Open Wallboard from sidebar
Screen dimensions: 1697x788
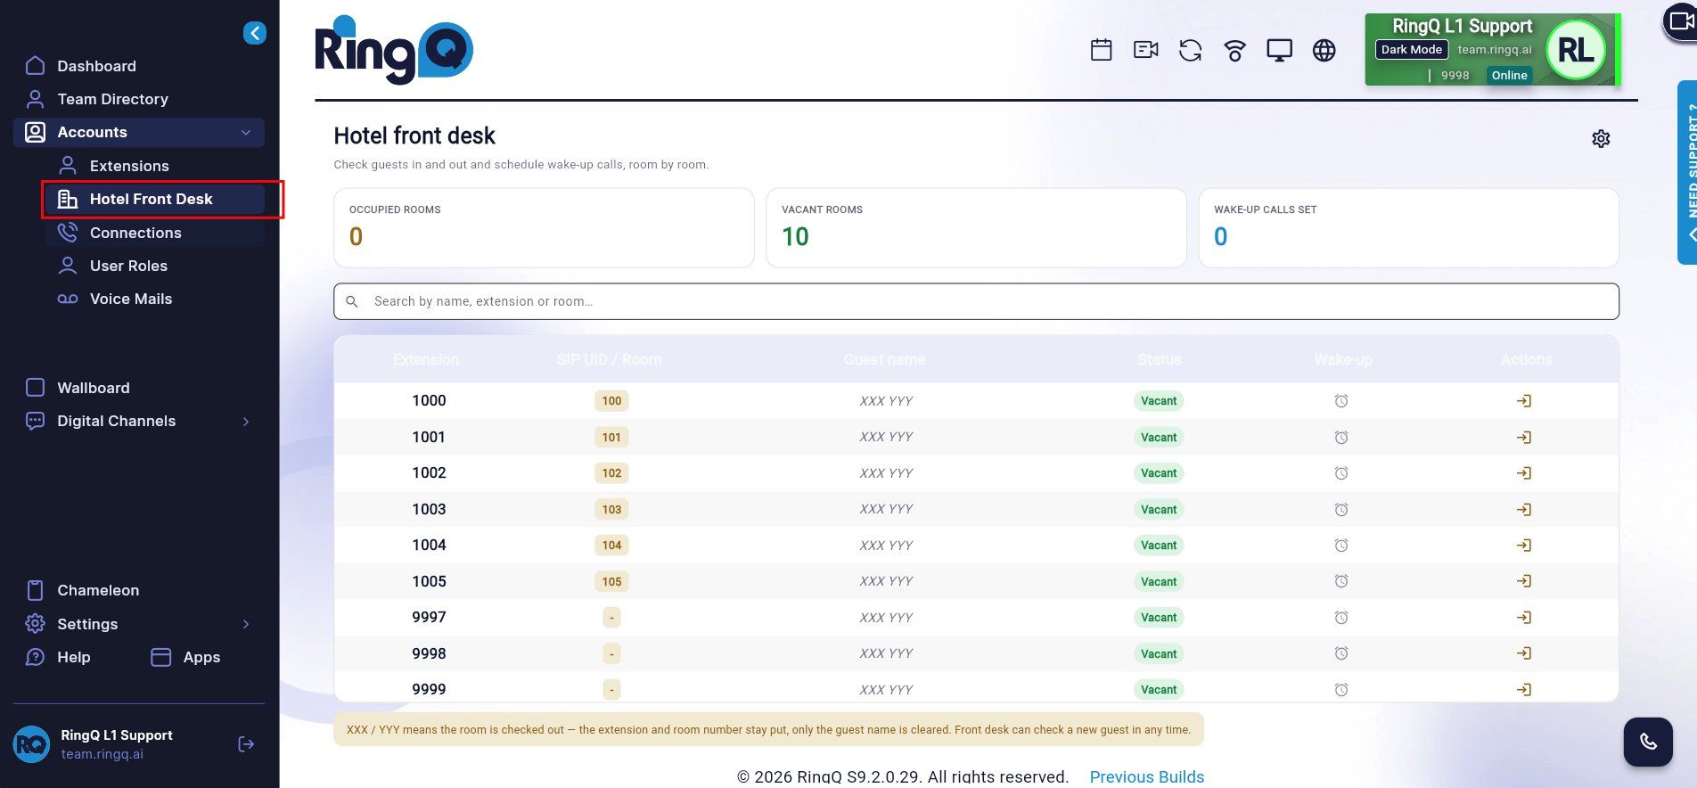tap(94, 388)
